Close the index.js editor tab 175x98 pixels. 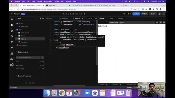pyautogui.click(x=83, y=19)
